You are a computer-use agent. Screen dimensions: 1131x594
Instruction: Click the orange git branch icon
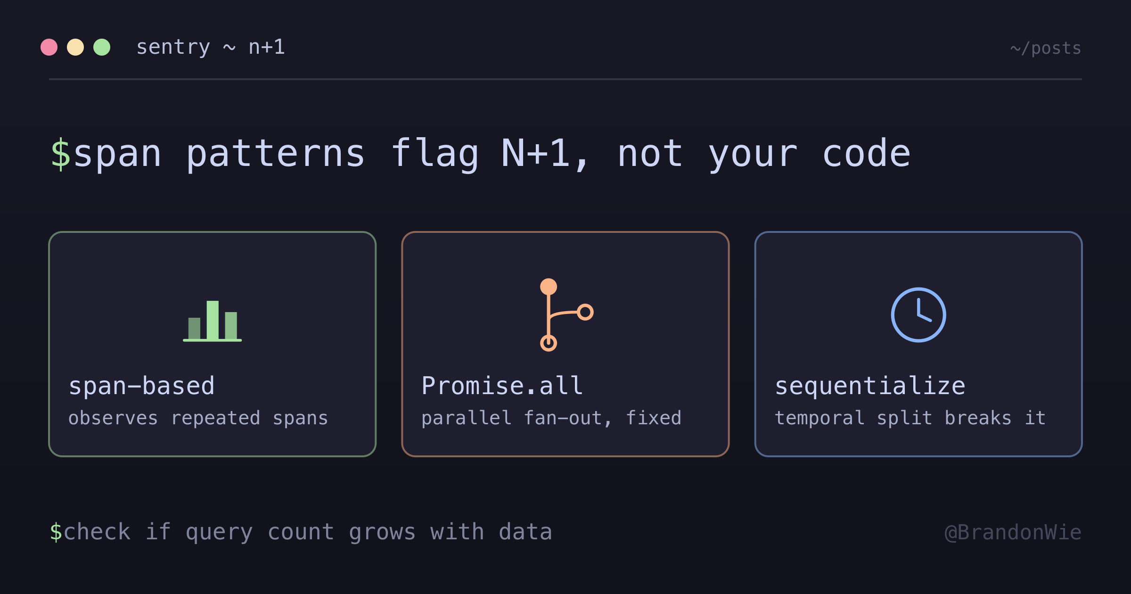[x=566, y=315]
